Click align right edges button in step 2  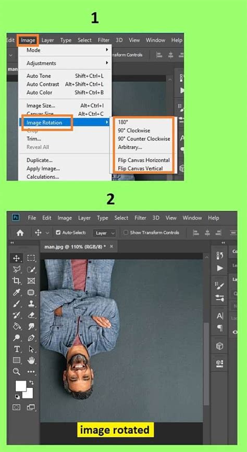(x=218, y=233)
